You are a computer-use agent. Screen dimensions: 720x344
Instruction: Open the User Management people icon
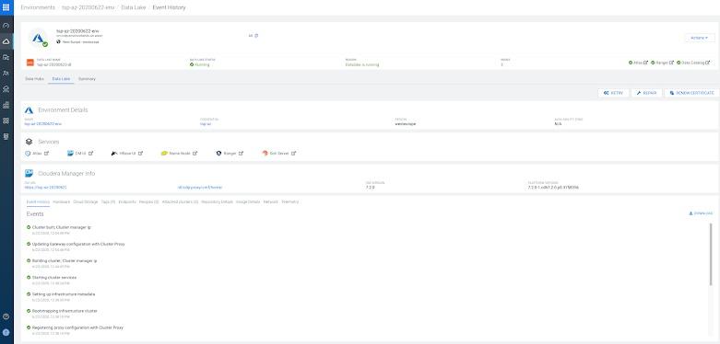point(6,74)
